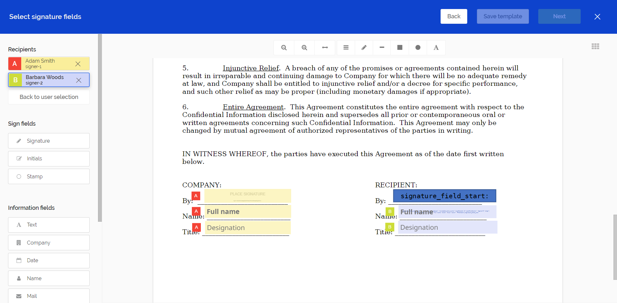Open the page thumbnails grid view
The width and height of the screenshot is (617, 303).
(x=595, y=46)
